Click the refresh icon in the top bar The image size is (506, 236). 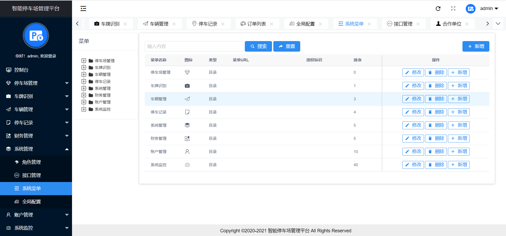(x=438, y=9)
